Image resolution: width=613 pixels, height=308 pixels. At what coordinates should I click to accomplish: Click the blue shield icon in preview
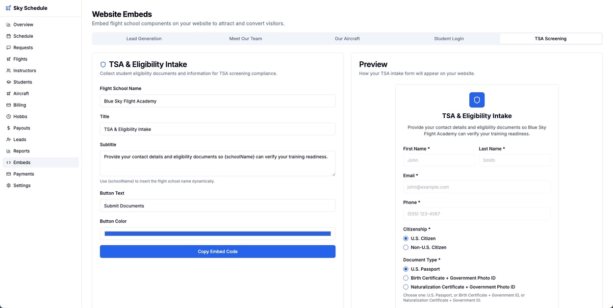click(x=477, y=100)
